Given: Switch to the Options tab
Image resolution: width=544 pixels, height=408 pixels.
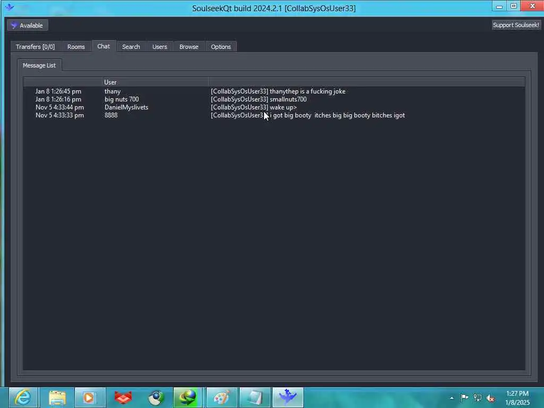Looking at the screenshot, I should (x=221, y=47).
